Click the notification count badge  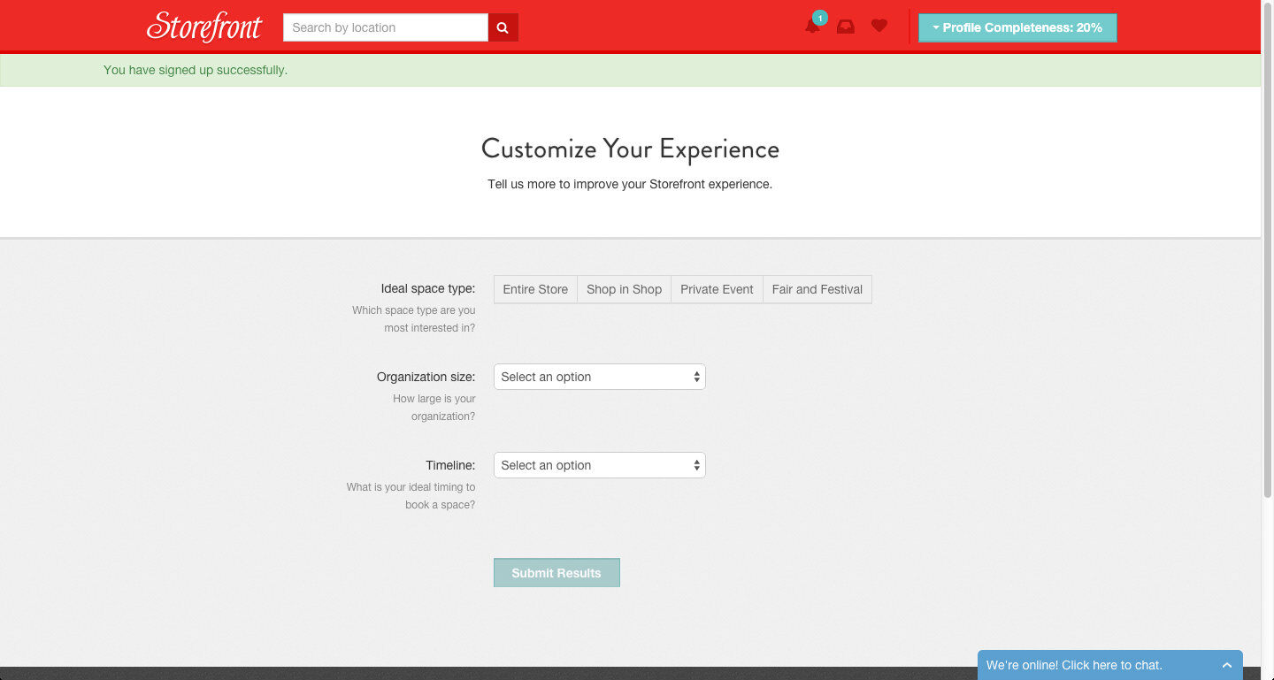coord(820,18)
